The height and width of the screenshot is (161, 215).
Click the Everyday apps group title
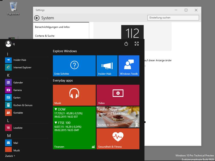pos(63,80)
